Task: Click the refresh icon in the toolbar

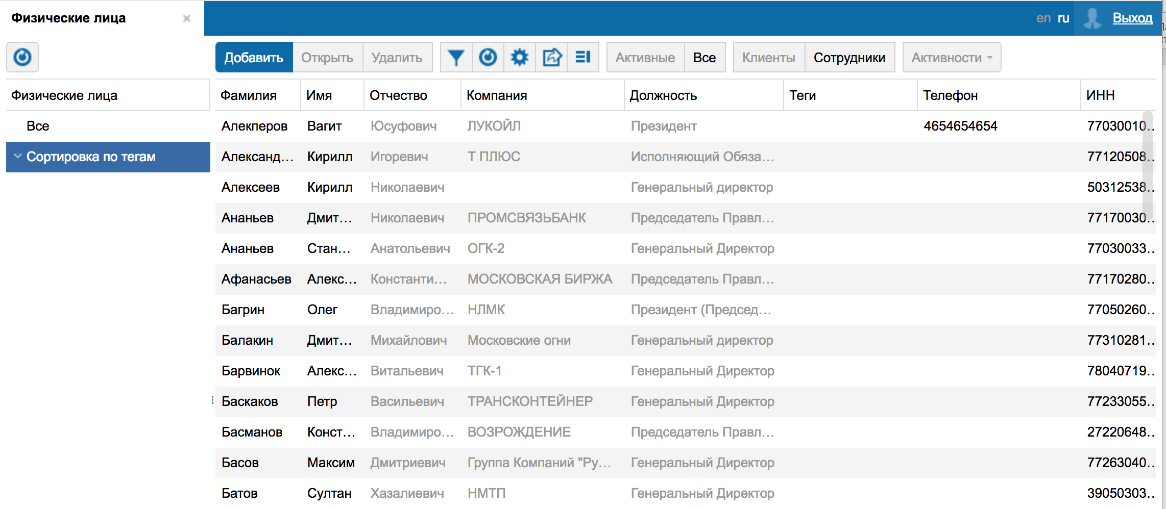Action: tap(488, 58)
